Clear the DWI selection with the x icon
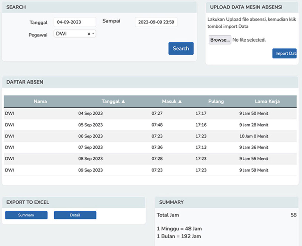This screenshot has width=302, height=246. click(89, 34)
